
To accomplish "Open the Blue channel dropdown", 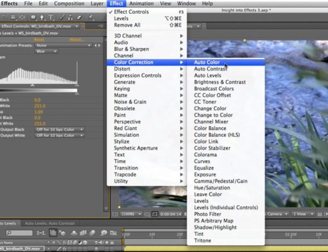I will coord(46,52).
